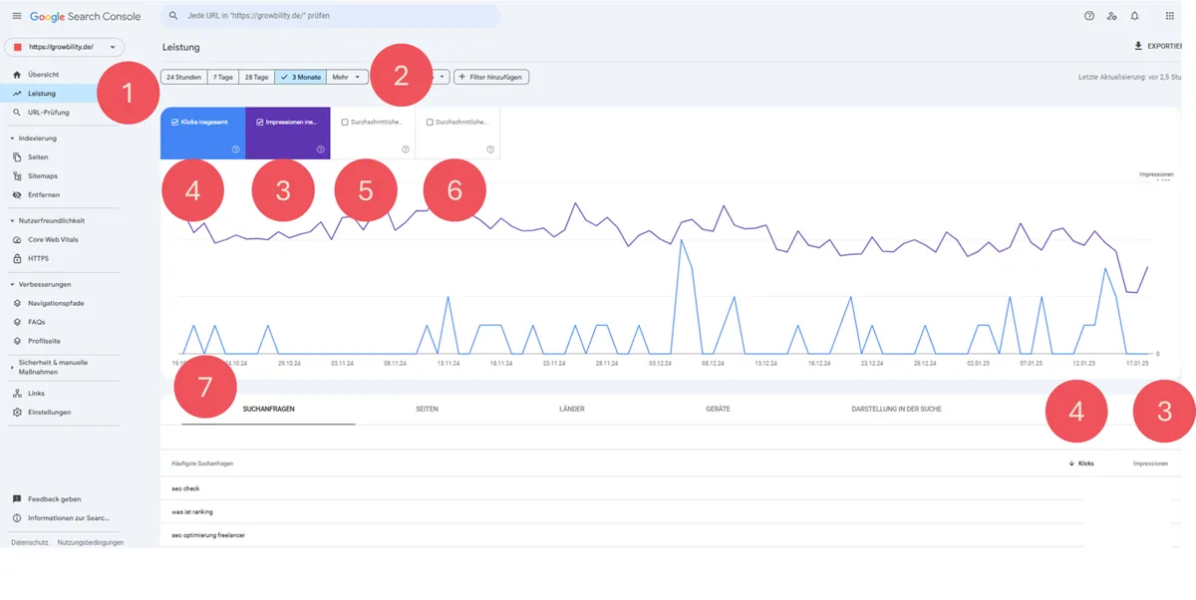1196x600 pixels.
Task: Click the selected 3 Monate range
Action: click(301, 77)
